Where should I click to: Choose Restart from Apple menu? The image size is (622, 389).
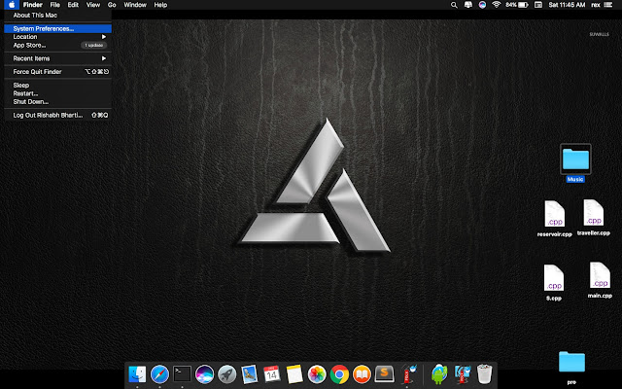pyautogui.click(x=58, y=93)
